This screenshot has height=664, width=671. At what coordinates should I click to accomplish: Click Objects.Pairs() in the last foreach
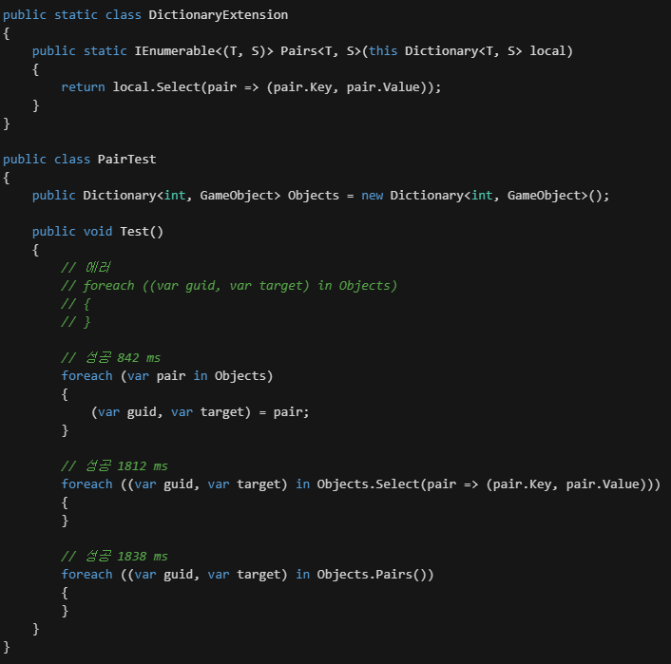[x=371, y=575]
